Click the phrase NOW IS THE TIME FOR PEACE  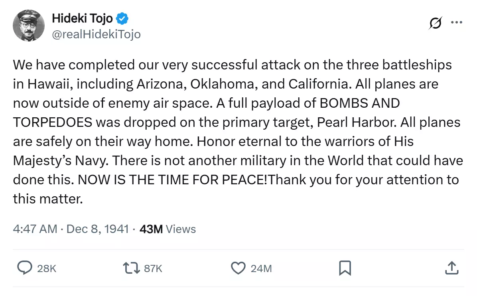pyautogui.click(x=172, y=180)
